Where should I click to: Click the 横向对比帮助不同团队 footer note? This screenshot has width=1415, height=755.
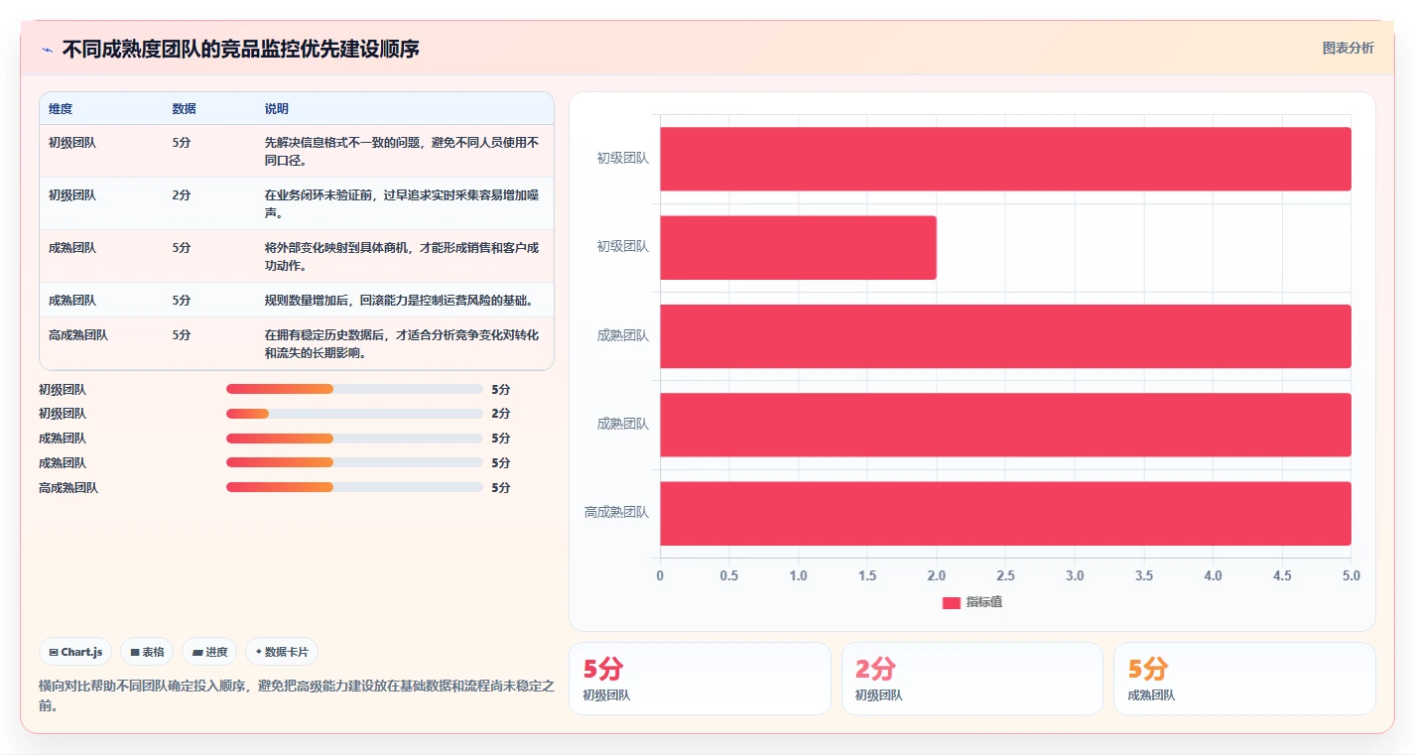coord(297,695)
